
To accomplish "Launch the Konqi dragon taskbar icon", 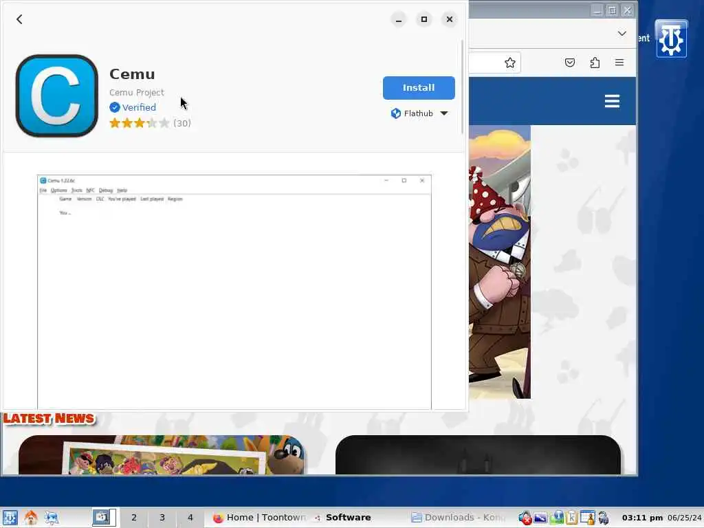I will point(52,518).
